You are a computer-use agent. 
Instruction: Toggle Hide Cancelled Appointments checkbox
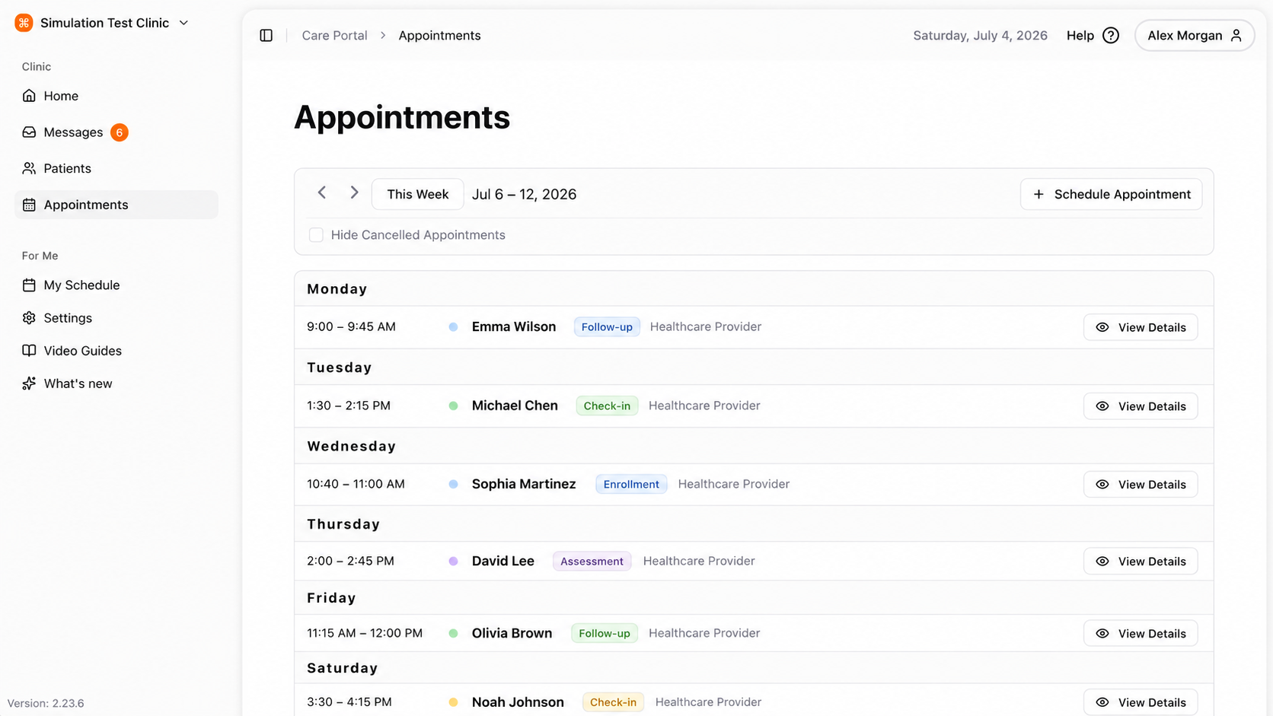pos(316,235)
